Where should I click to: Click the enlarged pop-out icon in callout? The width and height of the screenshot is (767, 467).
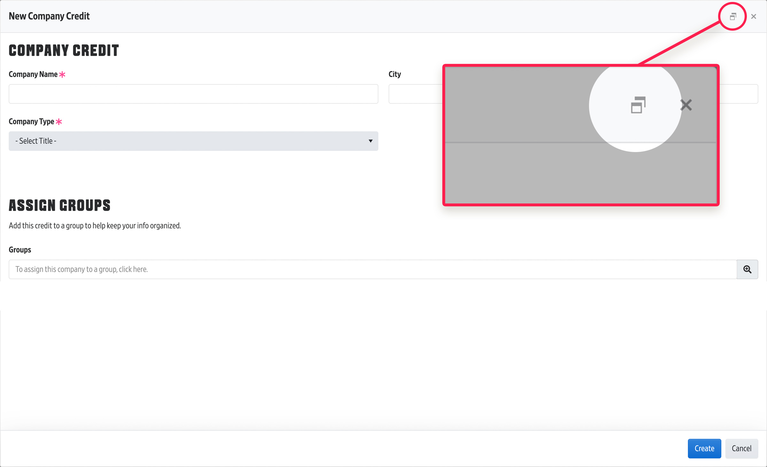tap(638, 105)
